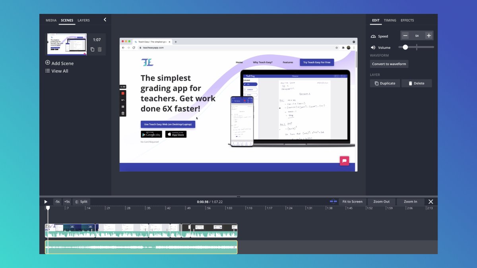Pause recording via the pause icon
Image resolution: width=477 pixels, height=268 pixels.
(x=123, y=106)
